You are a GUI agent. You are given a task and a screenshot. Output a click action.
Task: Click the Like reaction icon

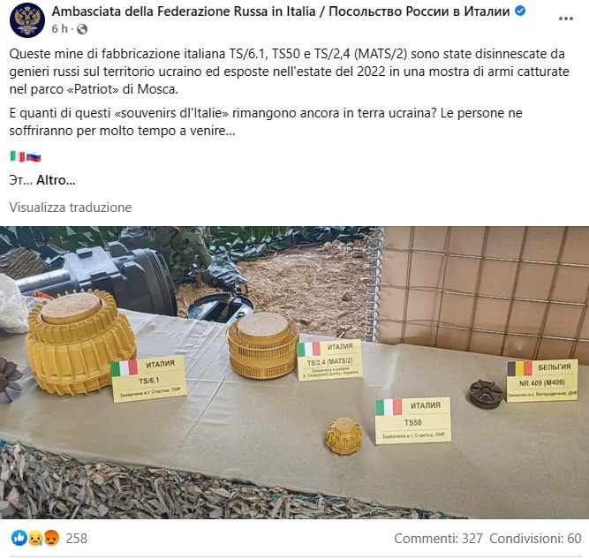[19, 538]
